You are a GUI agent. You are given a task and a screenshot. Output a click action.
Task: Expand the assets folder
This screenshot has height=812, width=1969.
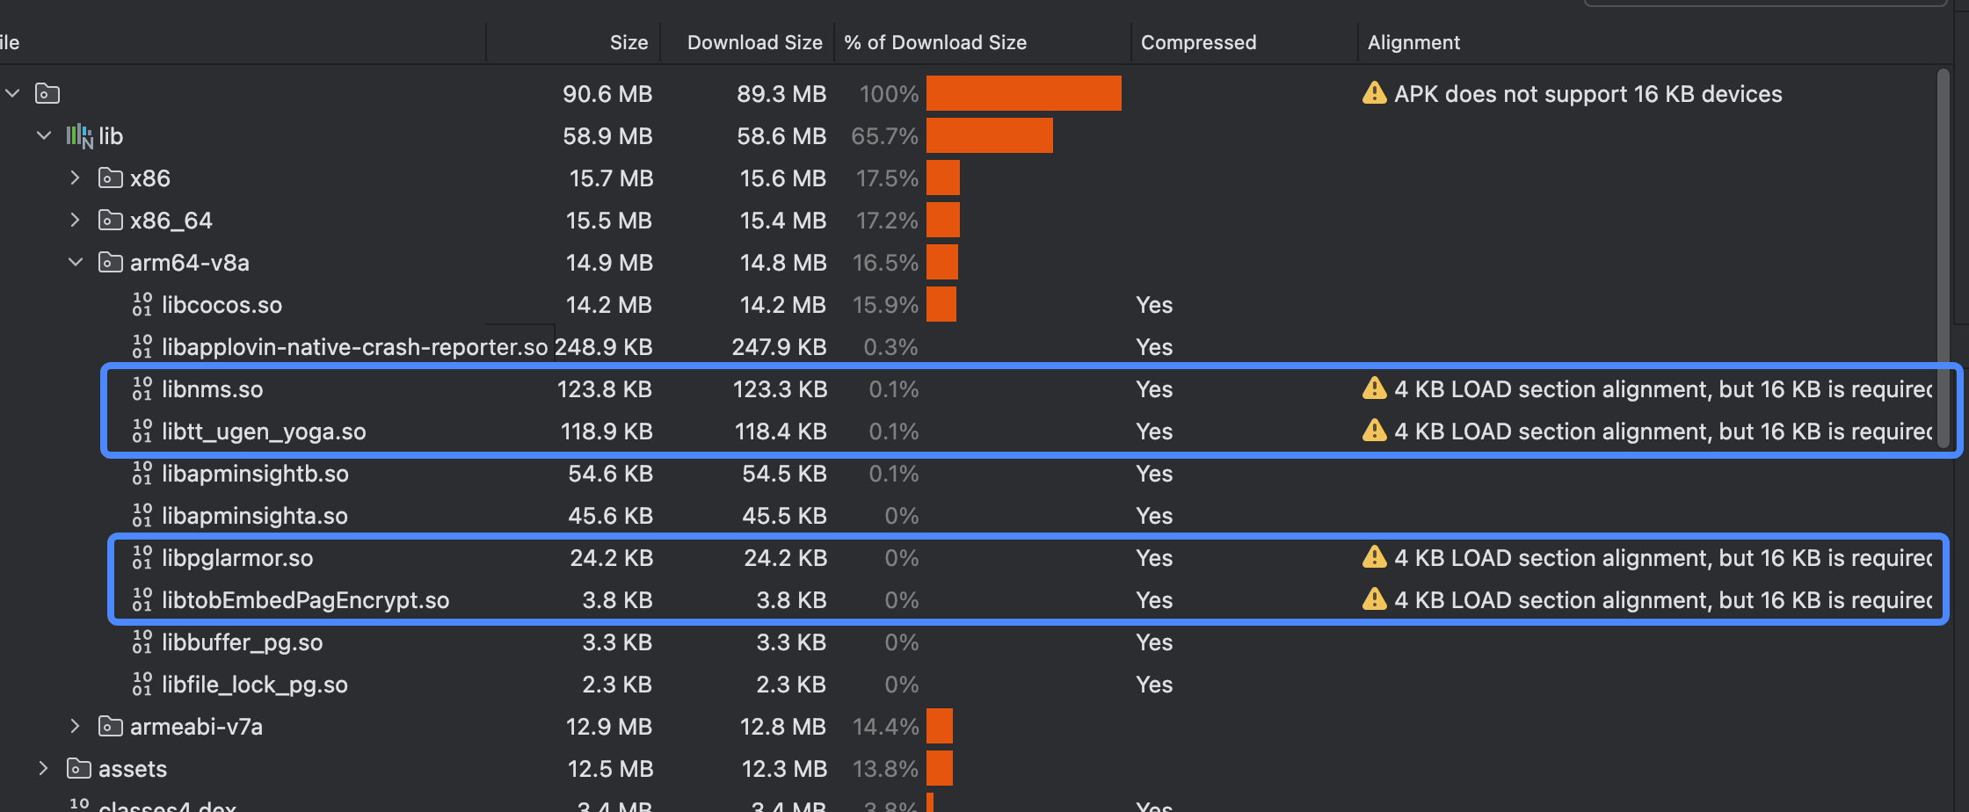(44, 769)
